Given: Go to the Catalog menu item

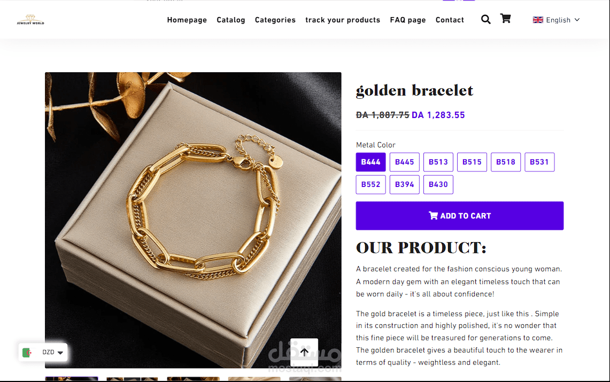Looking at the screenshot, I should pos(231,20).
